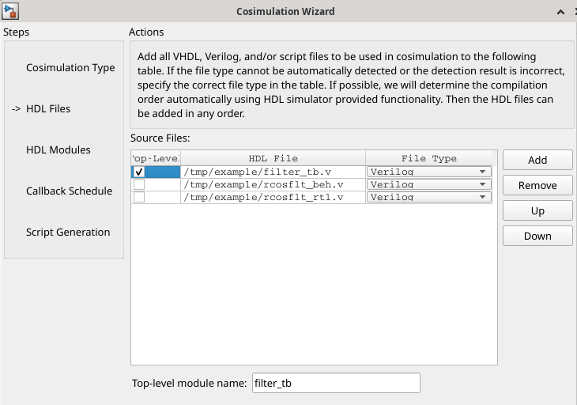Check Top-Level box for rcosflt_rtl.v
Screen dimensions: 577x405
pos(139,197)
